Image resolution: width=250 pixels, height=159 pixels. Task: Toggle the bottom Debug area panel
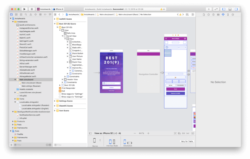click(x=230, y=9)
